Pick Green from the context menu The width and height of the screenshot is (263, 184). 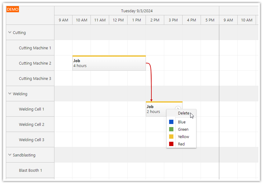(183, 129)
